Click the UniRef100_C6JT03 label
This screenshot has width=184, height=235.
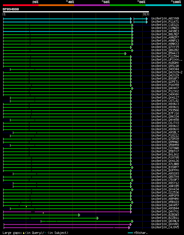pyautogui.click(x=165, y=123)
